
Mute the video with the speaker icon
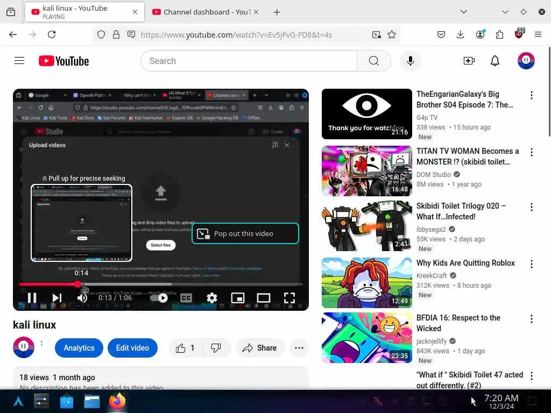[x=82, y=298]
